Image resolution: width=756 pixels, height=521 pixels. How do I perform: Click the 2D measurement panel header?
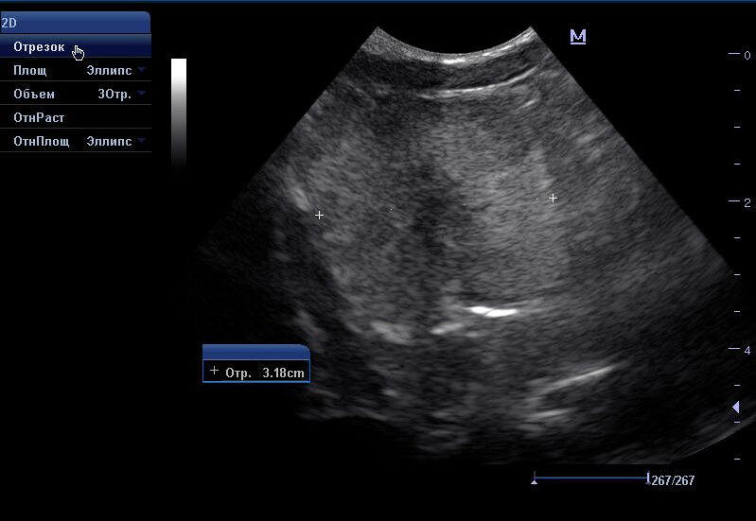(x=75, y=23)
